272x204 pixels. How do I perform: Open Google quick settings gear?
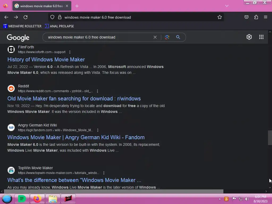pyautogui.click(x=249, y=37)
